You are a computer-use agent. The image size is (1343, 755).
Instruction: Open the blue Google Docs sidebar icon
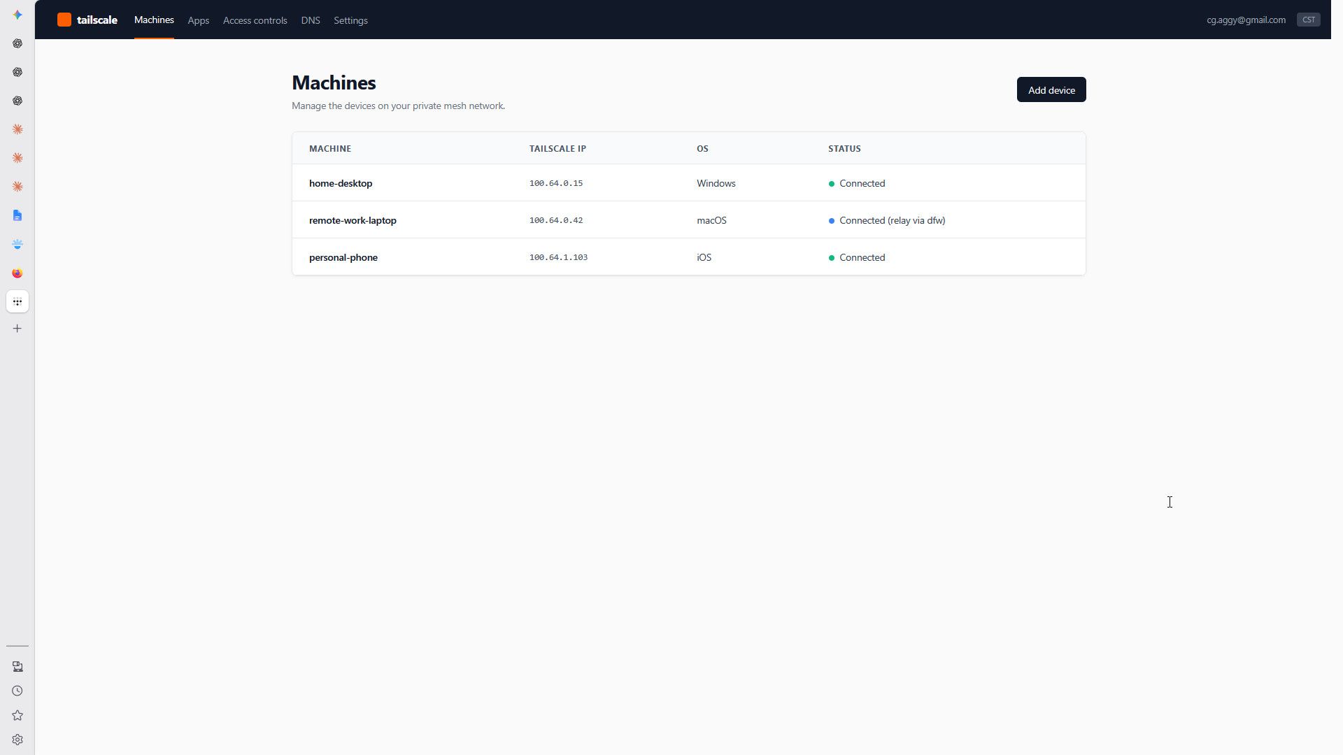(17, 215)
